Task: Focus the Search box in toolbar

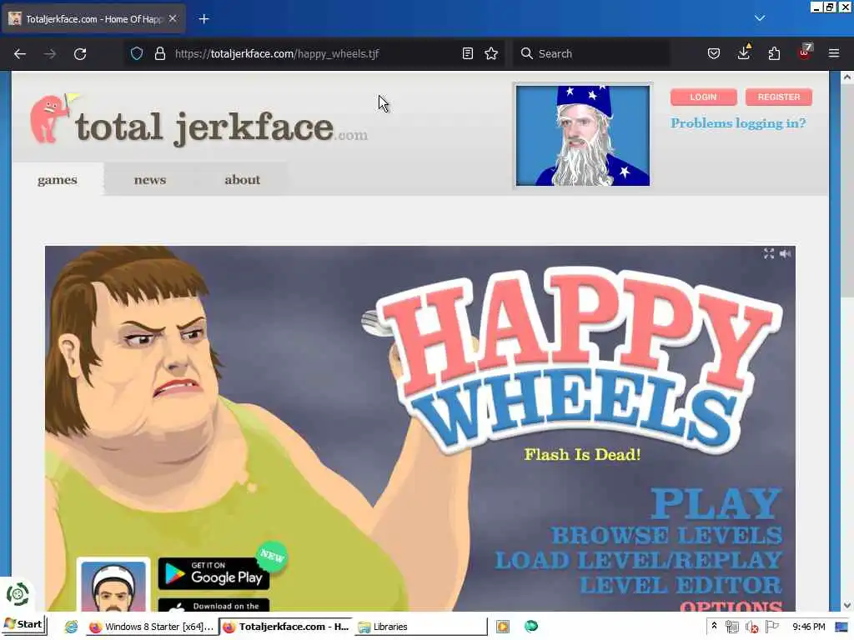Action: pyautogui.click(x=593, y=53)
